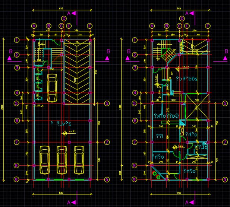Click grid bubble F atop the right plan
The height and width of the screenshot is (207, 230).
tap(208, 26)
